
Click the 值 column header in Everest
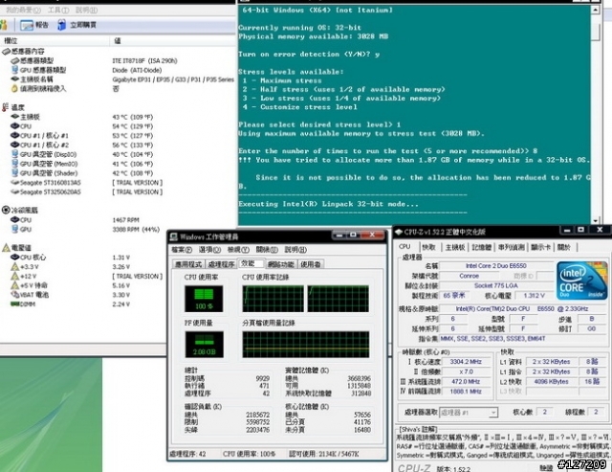173,40
